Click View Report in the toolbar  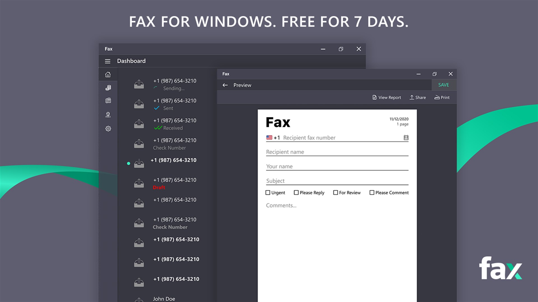click(386, 97)
